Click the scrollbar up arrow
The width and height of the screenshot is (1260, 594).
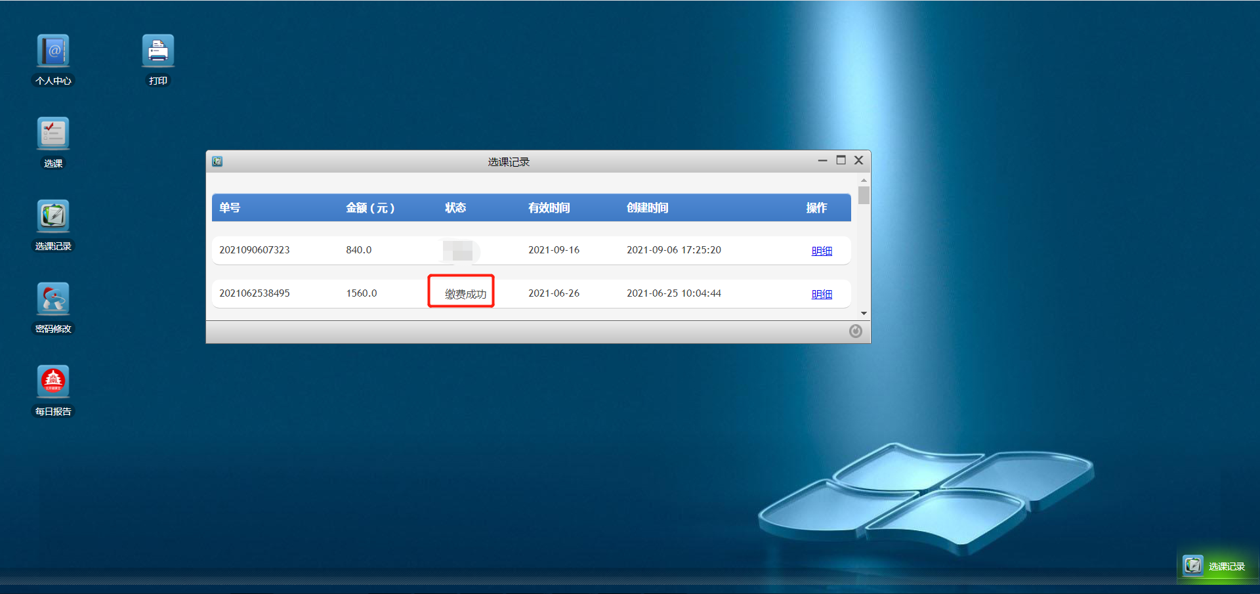(x=864, y=180)
